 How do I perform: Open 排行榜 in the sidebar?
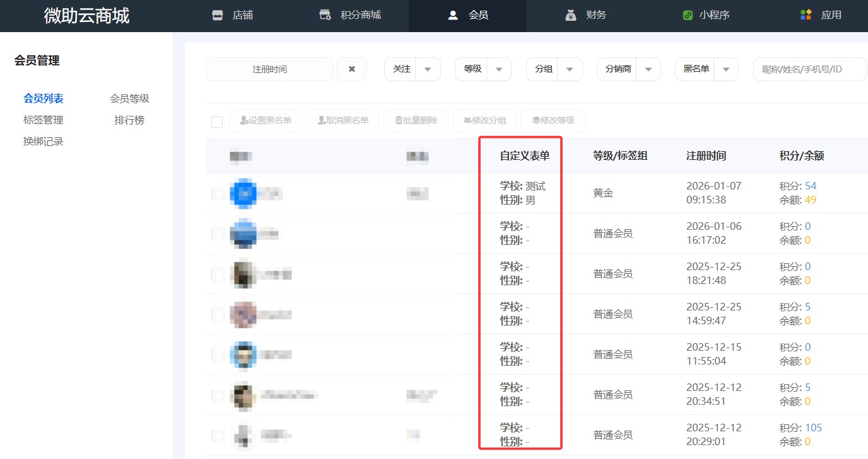[x=129, y=120]
